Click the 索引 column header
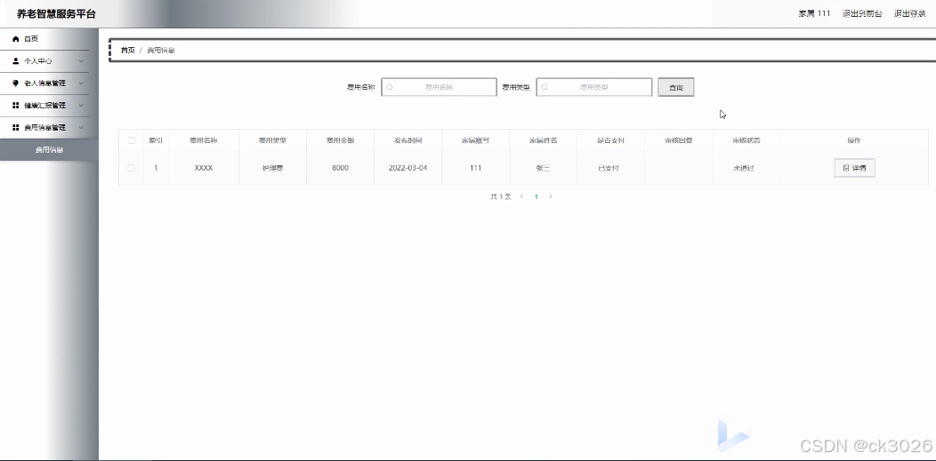The width and height of the screenshot is (936, 461). point(156,140)
